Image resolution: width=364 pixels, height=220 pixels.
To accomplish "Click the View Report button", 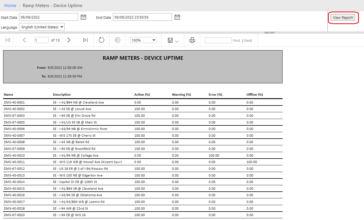I will click(x=343, y=17).
